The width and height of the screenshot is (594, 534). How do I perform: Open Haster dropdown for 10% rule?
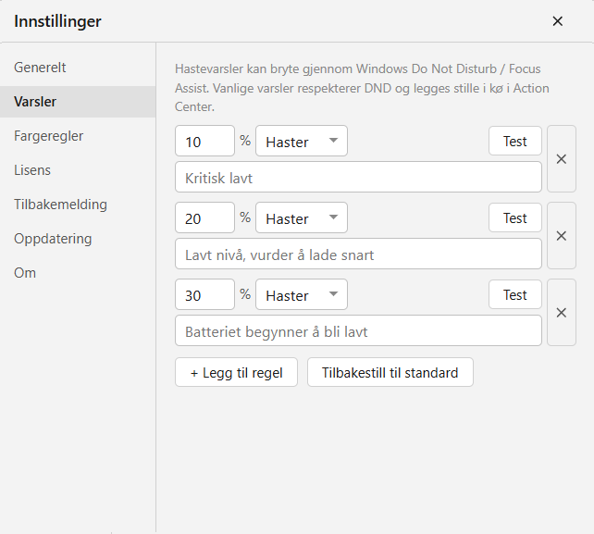tap(302, 141)
